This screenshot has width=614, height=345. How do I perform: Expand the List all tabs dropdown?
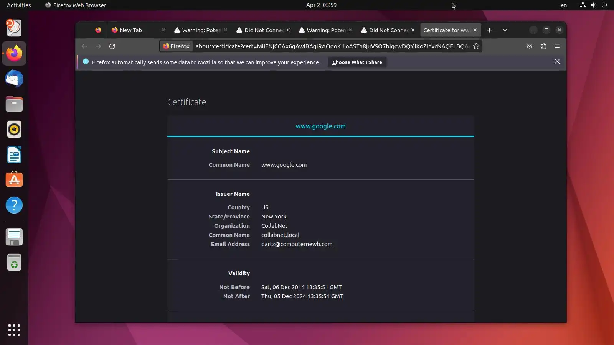point(505,30)
